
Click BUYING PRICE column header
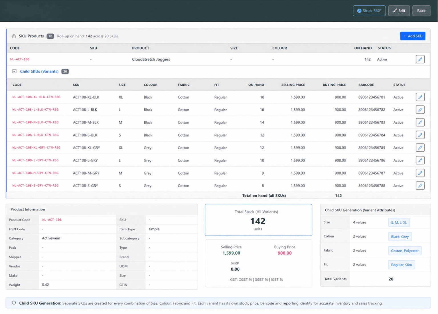[x=334, y=85]
